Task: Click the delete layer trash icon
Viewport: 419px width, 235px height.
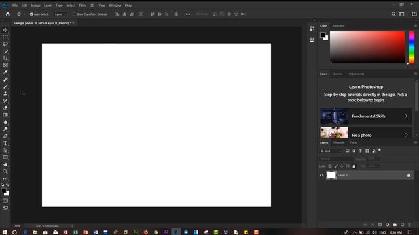Action: pos(409,225)
